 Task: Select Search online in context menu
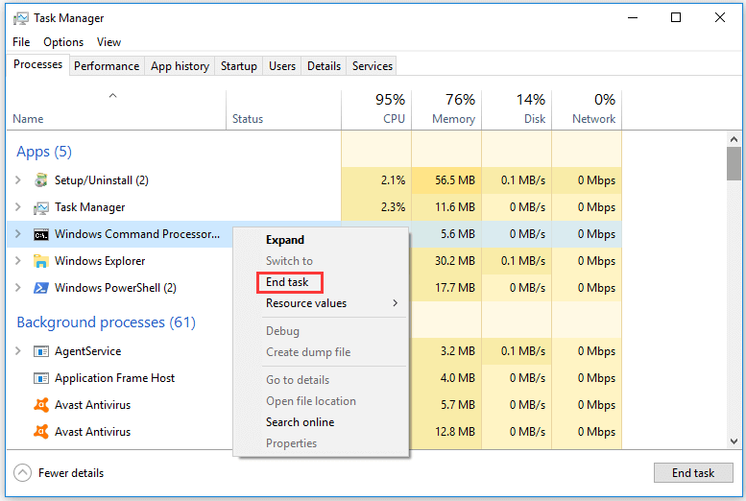click(x=300, y=422)
